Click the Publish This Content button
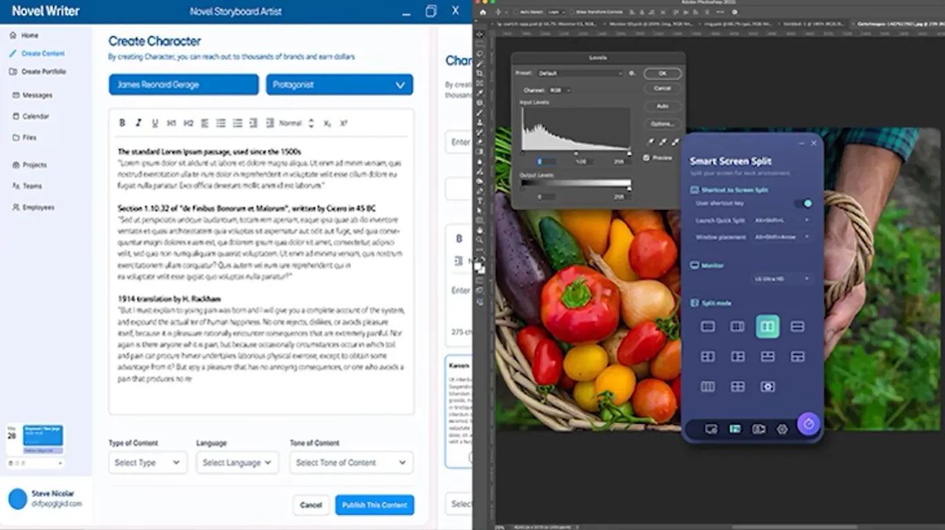The width and height of the screenshot is (945, 530). coord(374,504)
